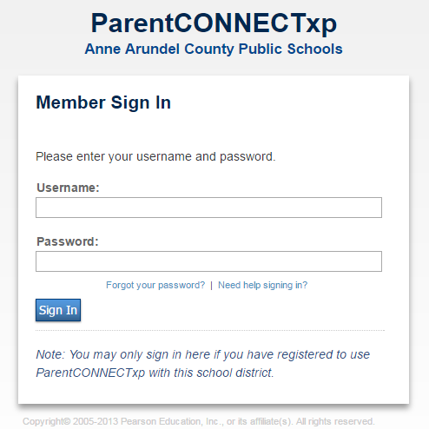The height and width of the screenshot is (429, 429).
Task: Click the dotted divider below Sign In
Action: coord(210,330)
